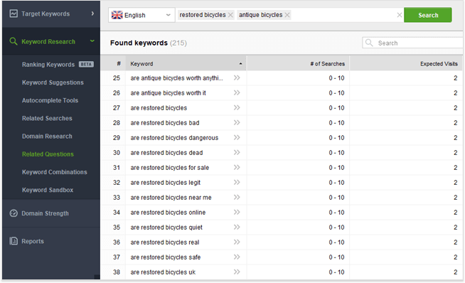Click the double-arrow icon for 'are restored bicycles online'
The width and height of the screenshot is (465, 283).
(x=237, y=212)
